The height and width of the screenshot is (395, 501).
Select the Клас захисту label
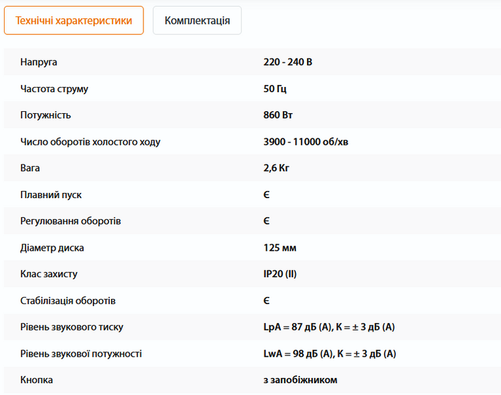[49, 274]
